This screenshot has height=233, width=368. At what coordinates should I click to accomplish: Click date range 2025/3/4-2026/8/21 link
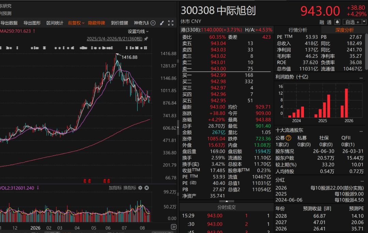click(x=114, y=39)
